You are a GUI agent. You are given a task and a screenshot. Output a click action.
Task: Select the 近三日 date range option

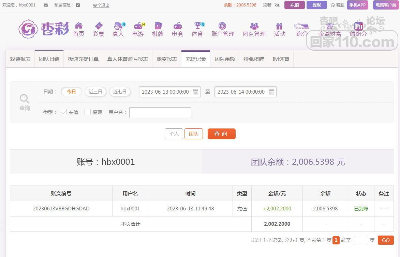coord(95,92)
